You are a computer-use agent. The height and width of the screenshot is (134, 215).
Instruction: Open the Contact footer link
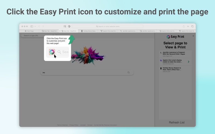[x=90, y=125]
